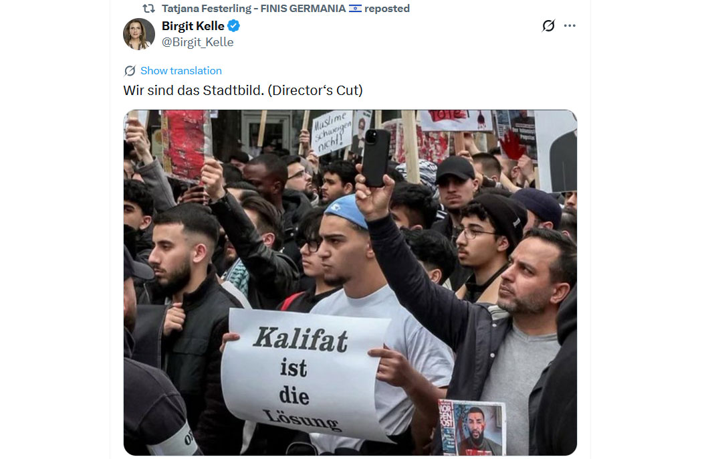The image size is (702, 459).
Task: Click the blue verified badge
Action: [x=234, y=26]
